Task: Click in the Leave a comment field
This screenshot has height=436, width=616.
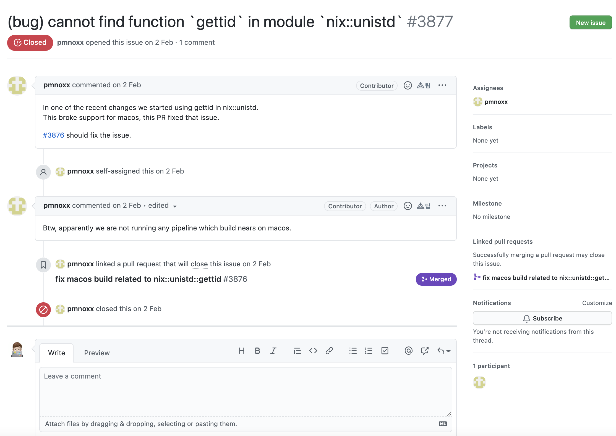Action: [x=246, y=391]
